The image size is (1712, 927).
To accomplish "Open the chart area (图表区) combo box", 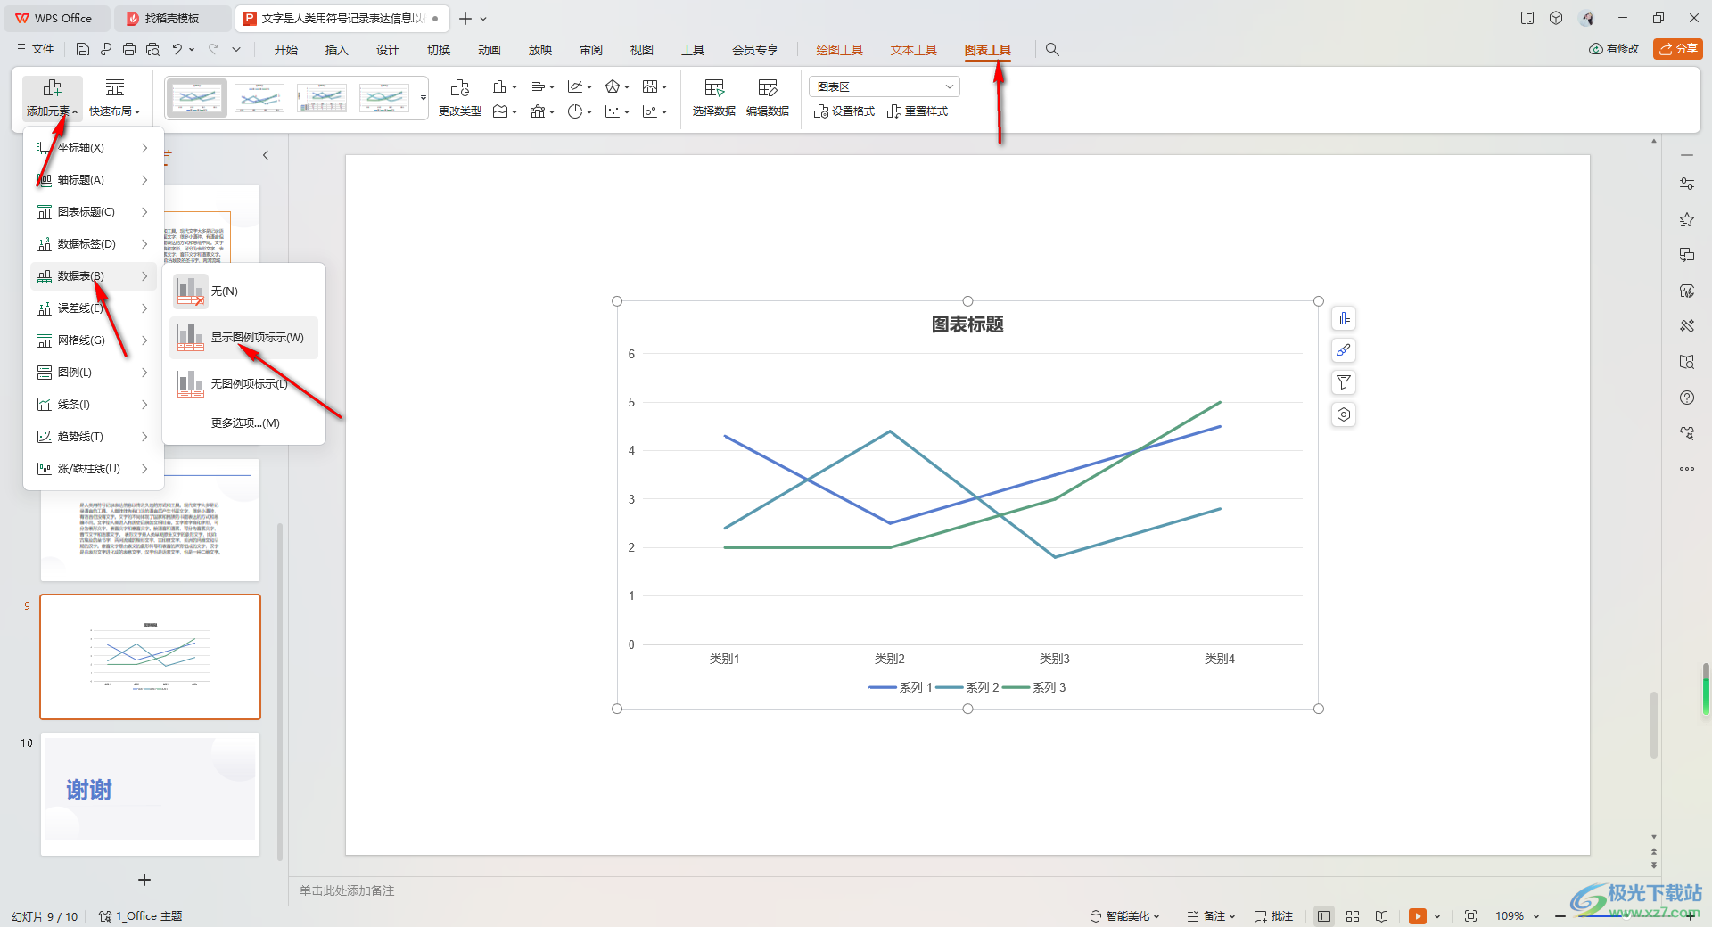I will [x=885, y=86].
